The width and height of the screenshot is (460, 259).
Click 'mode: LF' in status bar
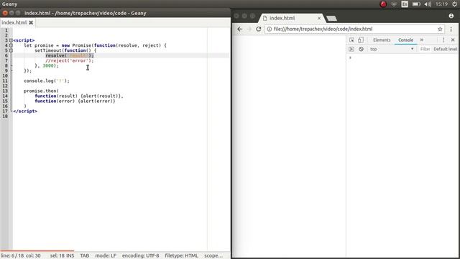[106, 255]
